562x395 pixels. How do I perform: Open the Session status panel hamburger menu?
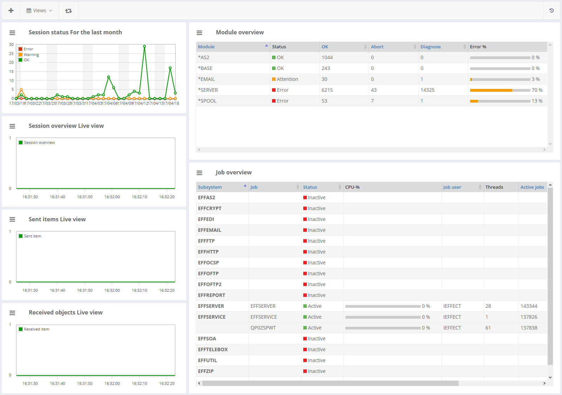click(12, 33)
